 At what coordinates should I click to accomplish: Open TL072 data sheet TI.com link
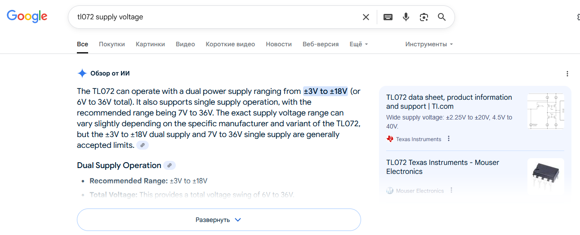[x=449, y=102]
